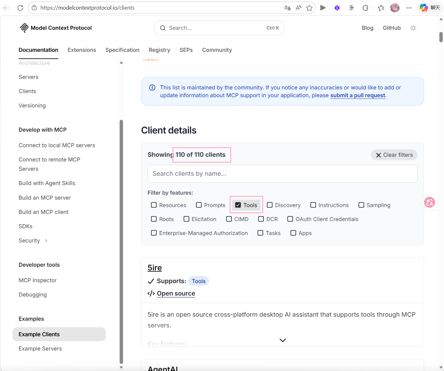The image size is (444, 371).
Task: Uncheck the Tools filter checkbox
Action: click(x=238, y=205)
